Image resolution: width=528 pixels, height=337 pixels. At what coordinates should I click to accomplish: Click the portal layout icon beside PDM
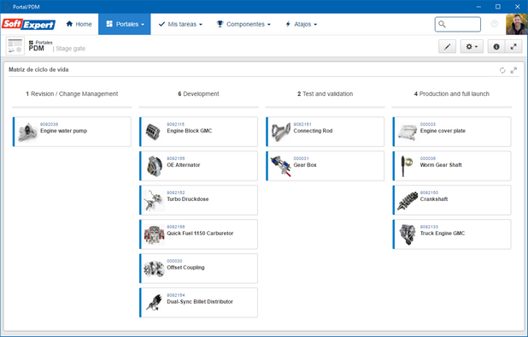[x=15, y=46]
